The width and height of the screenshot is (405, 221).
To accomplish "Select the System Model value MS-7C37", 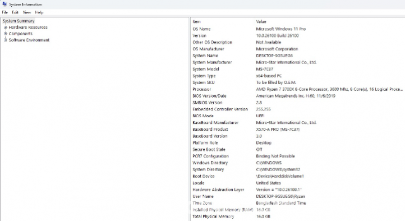I will pyautogui.click(x=265, y=69).
